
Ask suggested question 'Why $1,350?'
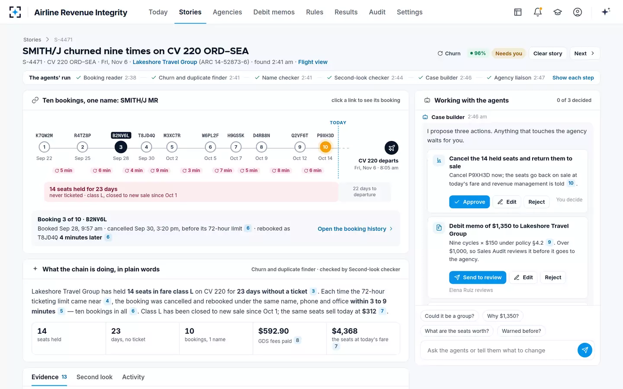click(x=503, y=316)
